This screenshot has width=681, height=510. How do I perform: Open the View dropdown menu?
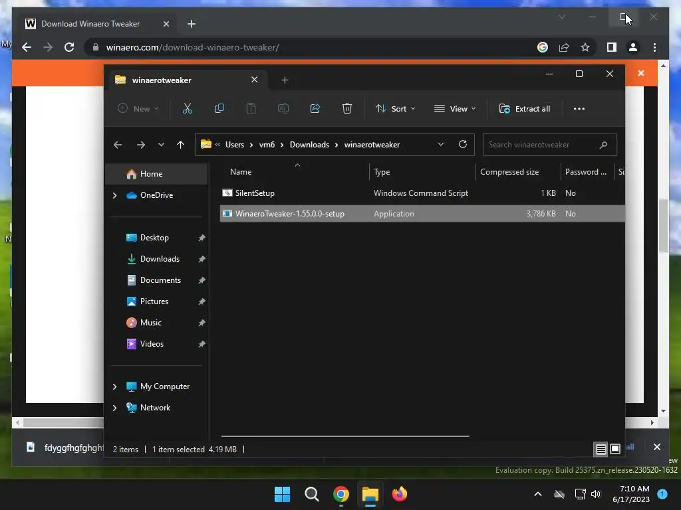tap(455, 108)
